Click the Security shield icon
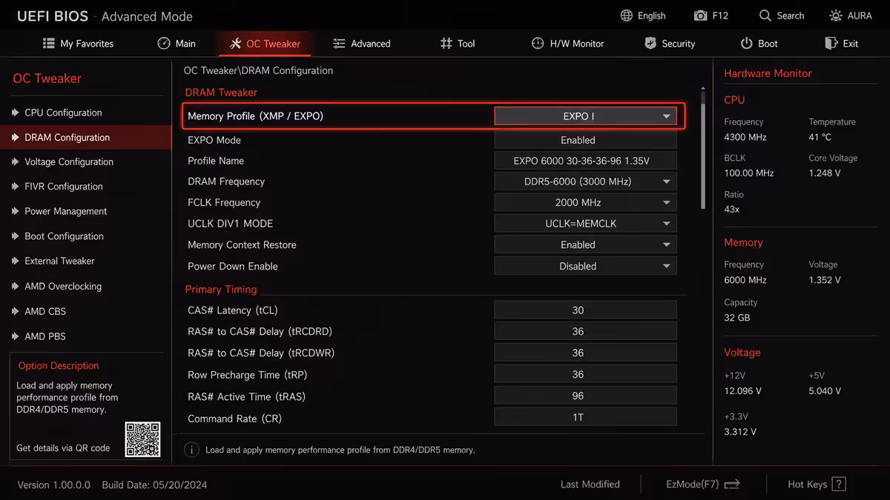Screen dimensions: 890x500 click(650, 44)
